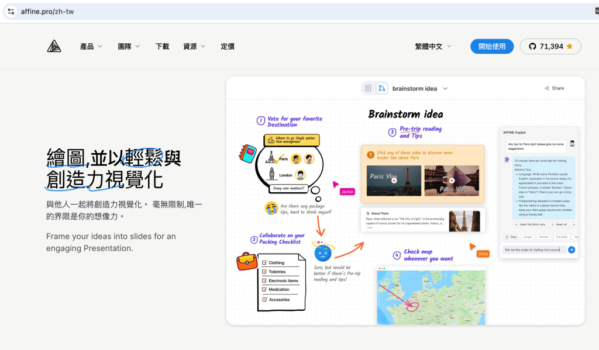
Task: Go to the 下載 page
Action: click(x=162, y=46)
